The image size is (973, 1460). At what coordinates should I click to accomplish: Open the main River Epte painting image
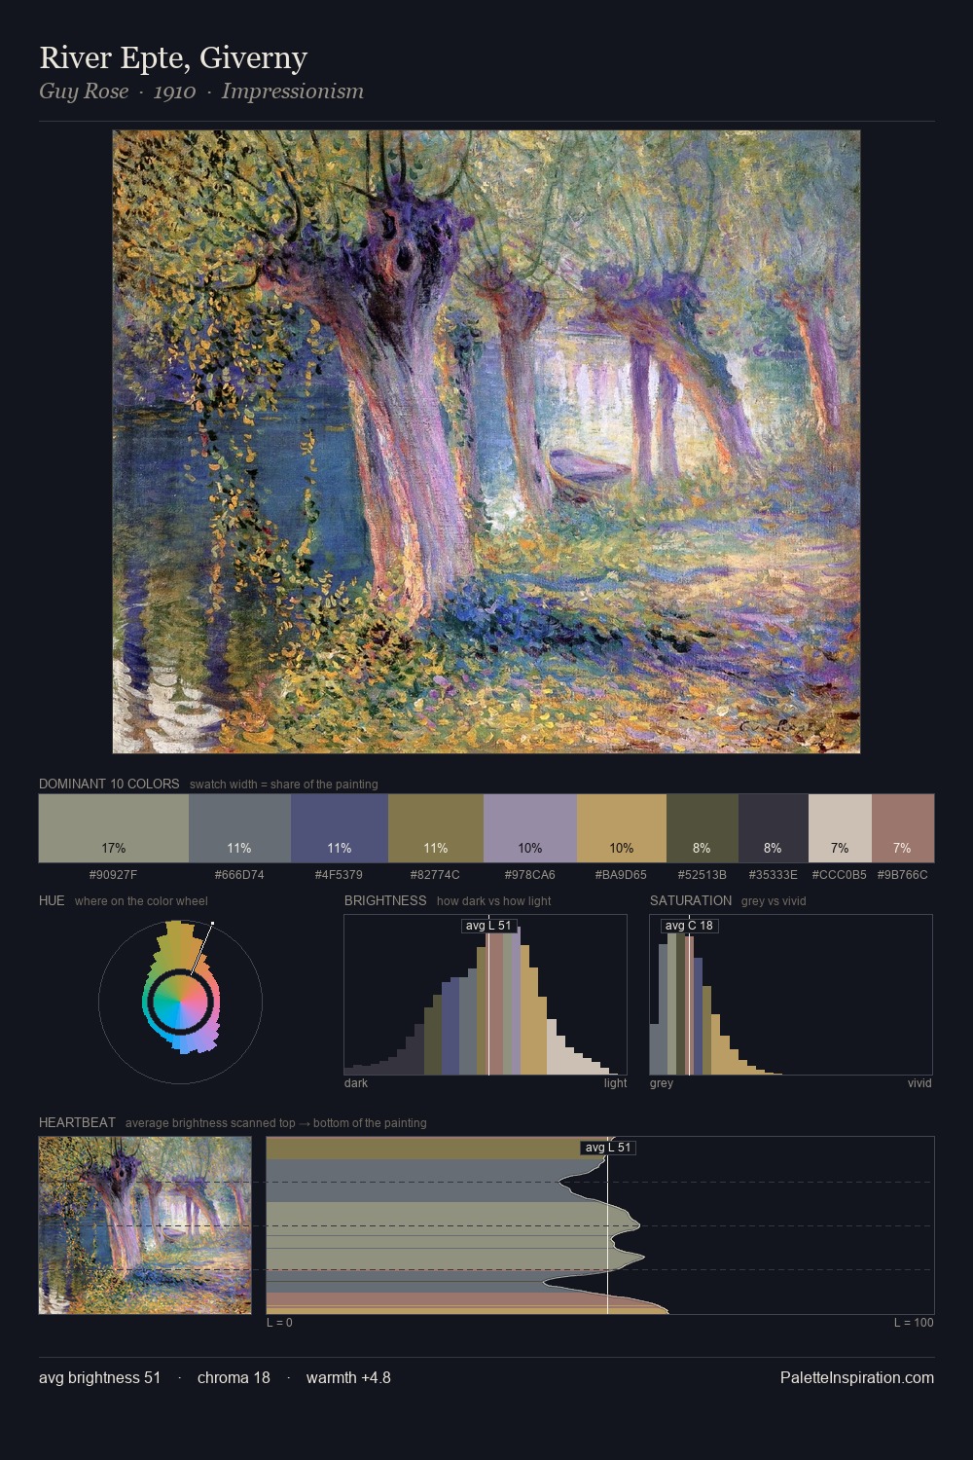tap(486, 442)
